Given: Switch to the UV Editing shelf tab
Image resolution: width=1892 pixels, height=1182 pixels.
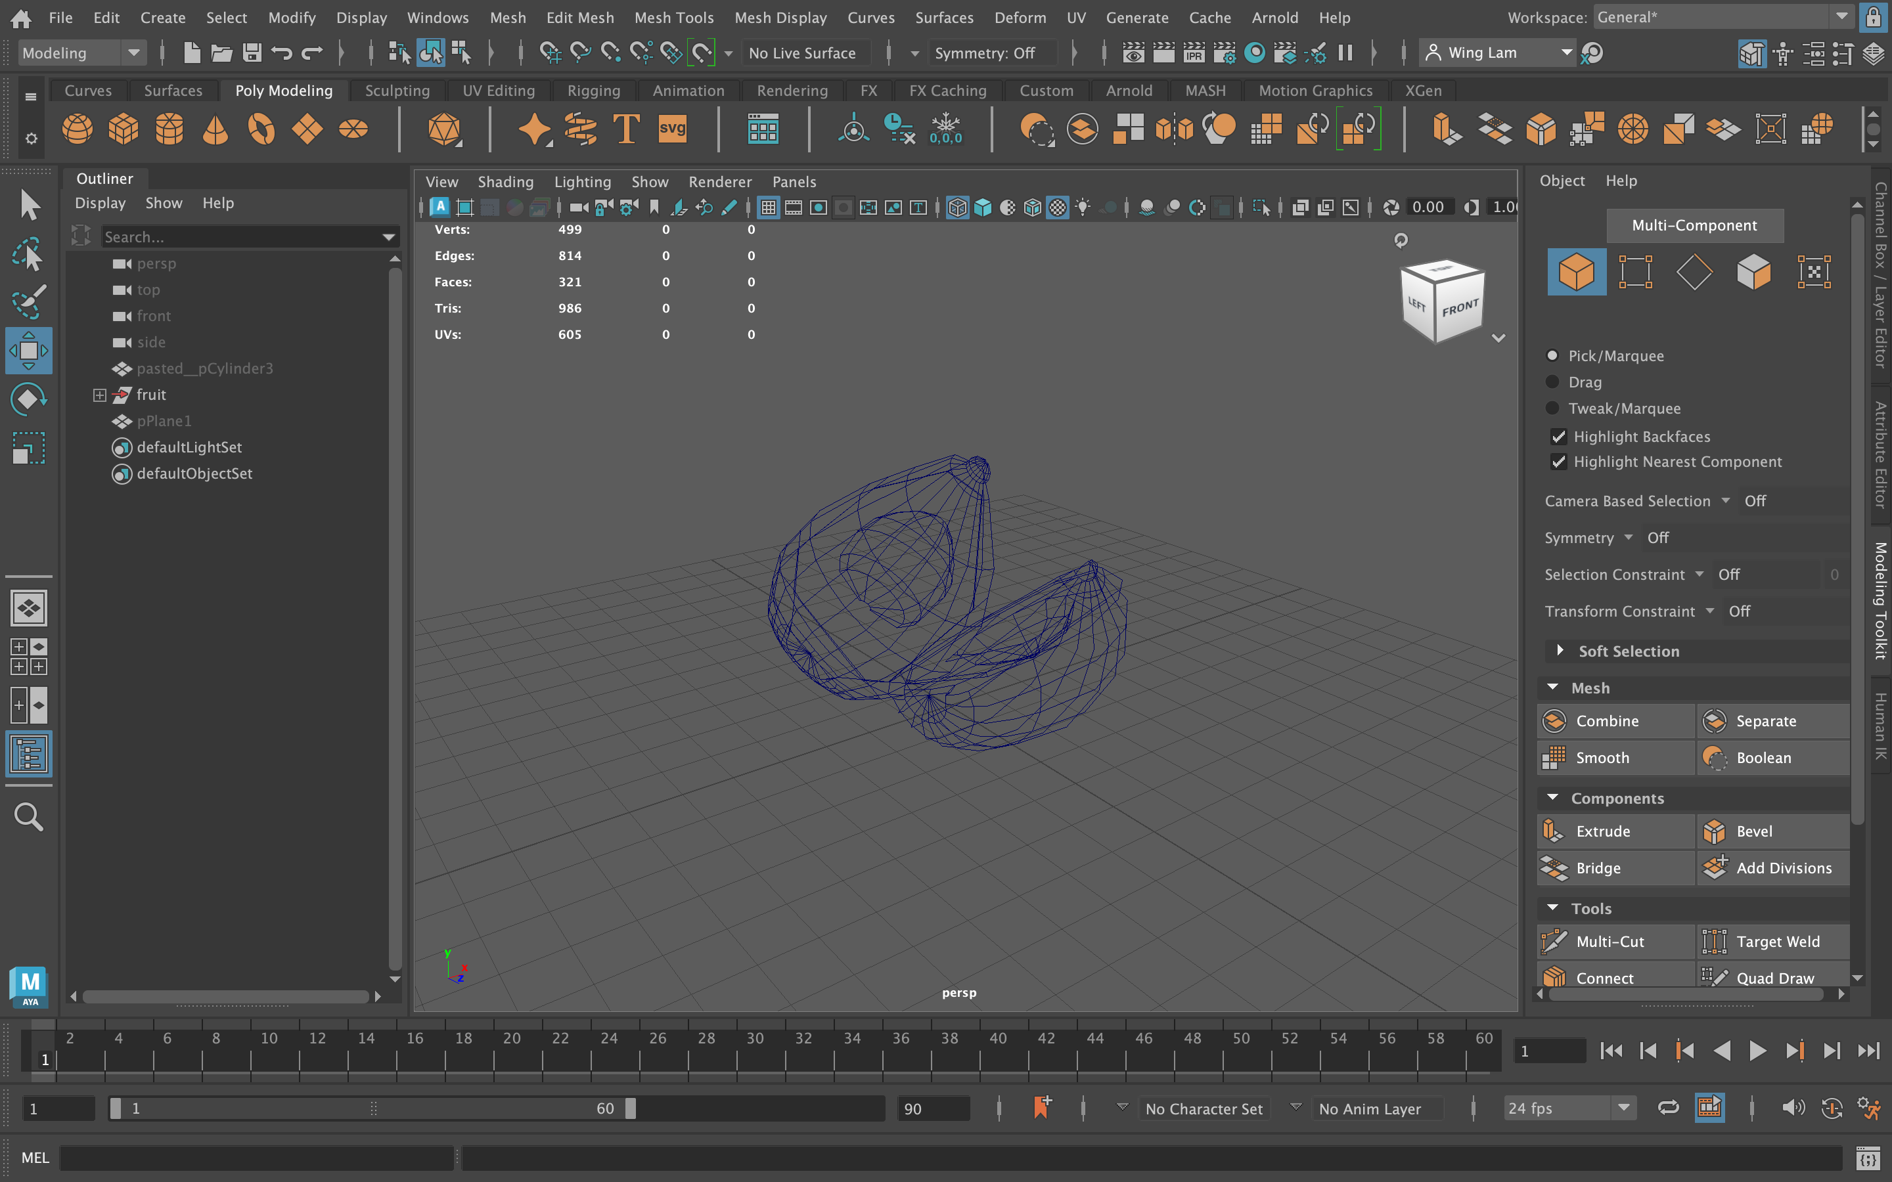Looking at the screenshot, I should [x=499, y=91].
